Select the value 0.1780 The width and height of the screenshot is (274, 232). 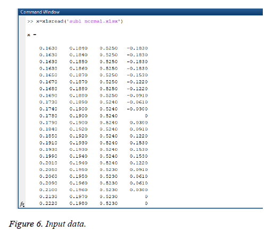coord(48,116)
